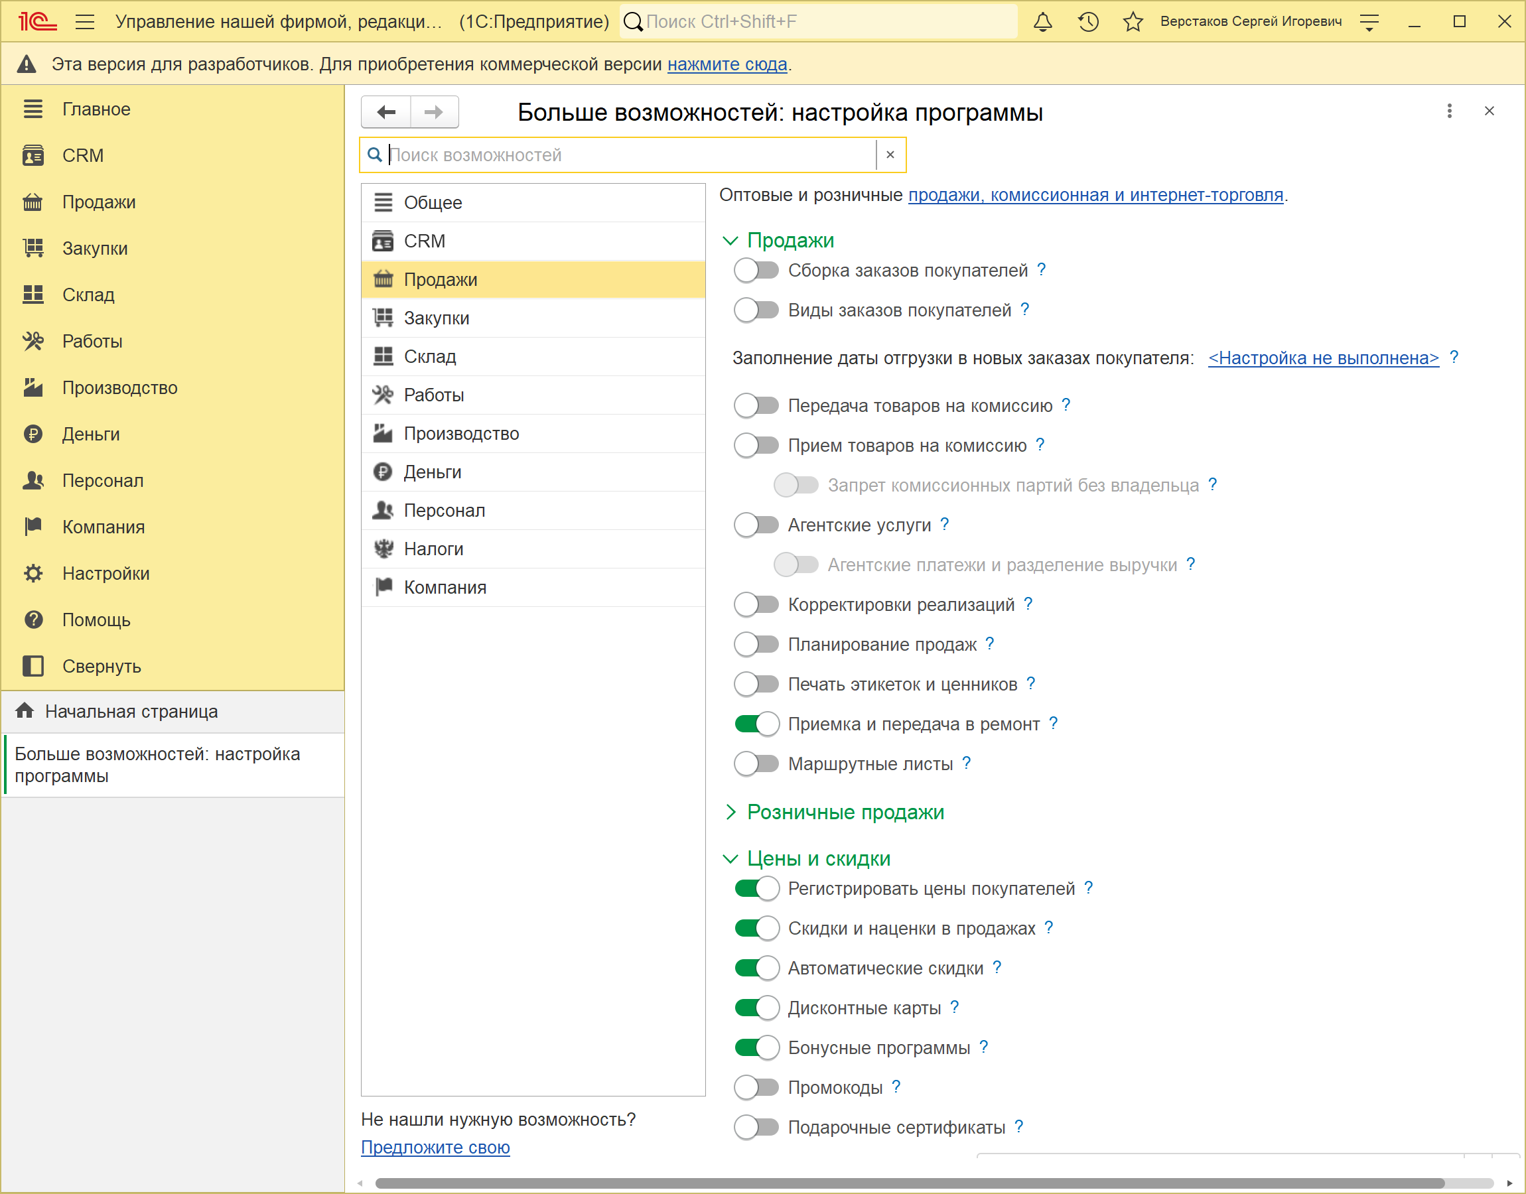Go forward with the right arrow

point(434,112)
